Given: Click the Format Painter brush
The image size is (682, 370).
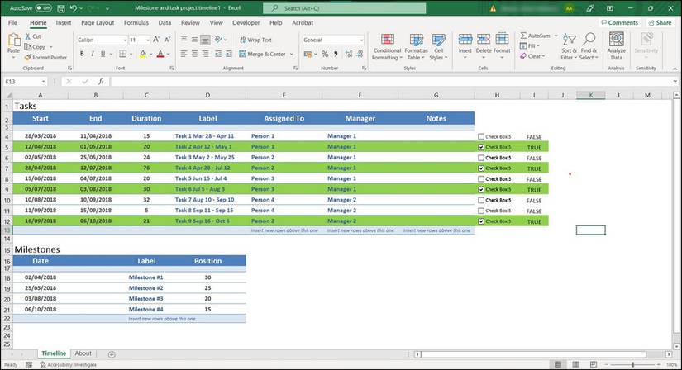Looking at the screenshot, I should point(28,57).
